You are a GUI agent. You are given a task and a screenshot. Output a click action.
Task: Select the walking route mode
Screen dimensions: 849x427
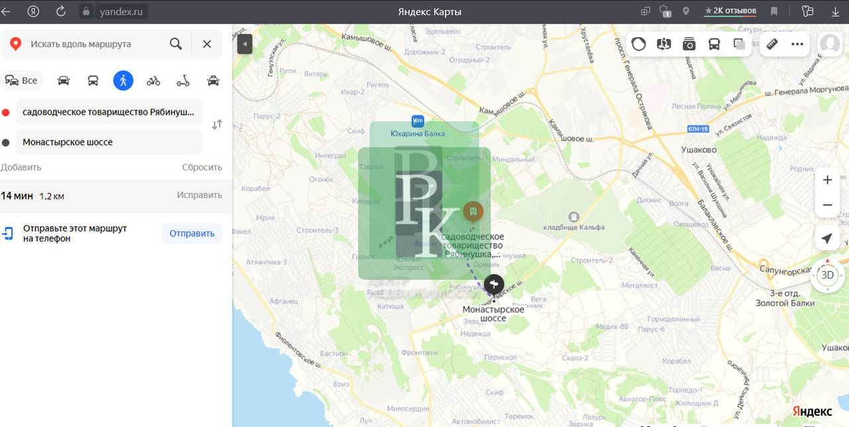[123, 80]
